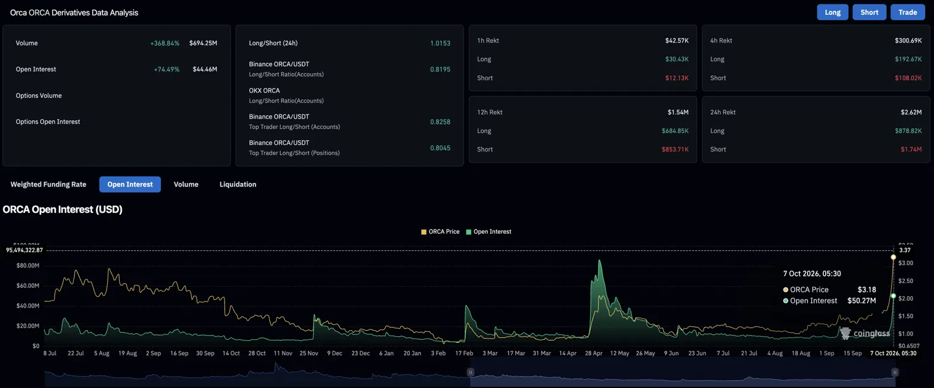This screenshot has width=934, height=388.
Task: Click the page title Orca ORCA Derivatives Data Analysis
Action: [x=74, y=13]
